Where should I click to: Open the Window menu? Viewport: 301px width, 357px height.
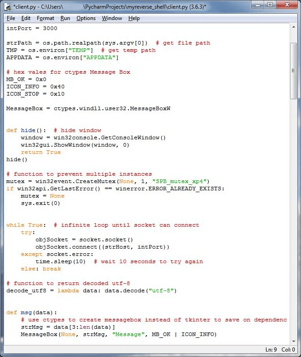[x=112, y=18]
